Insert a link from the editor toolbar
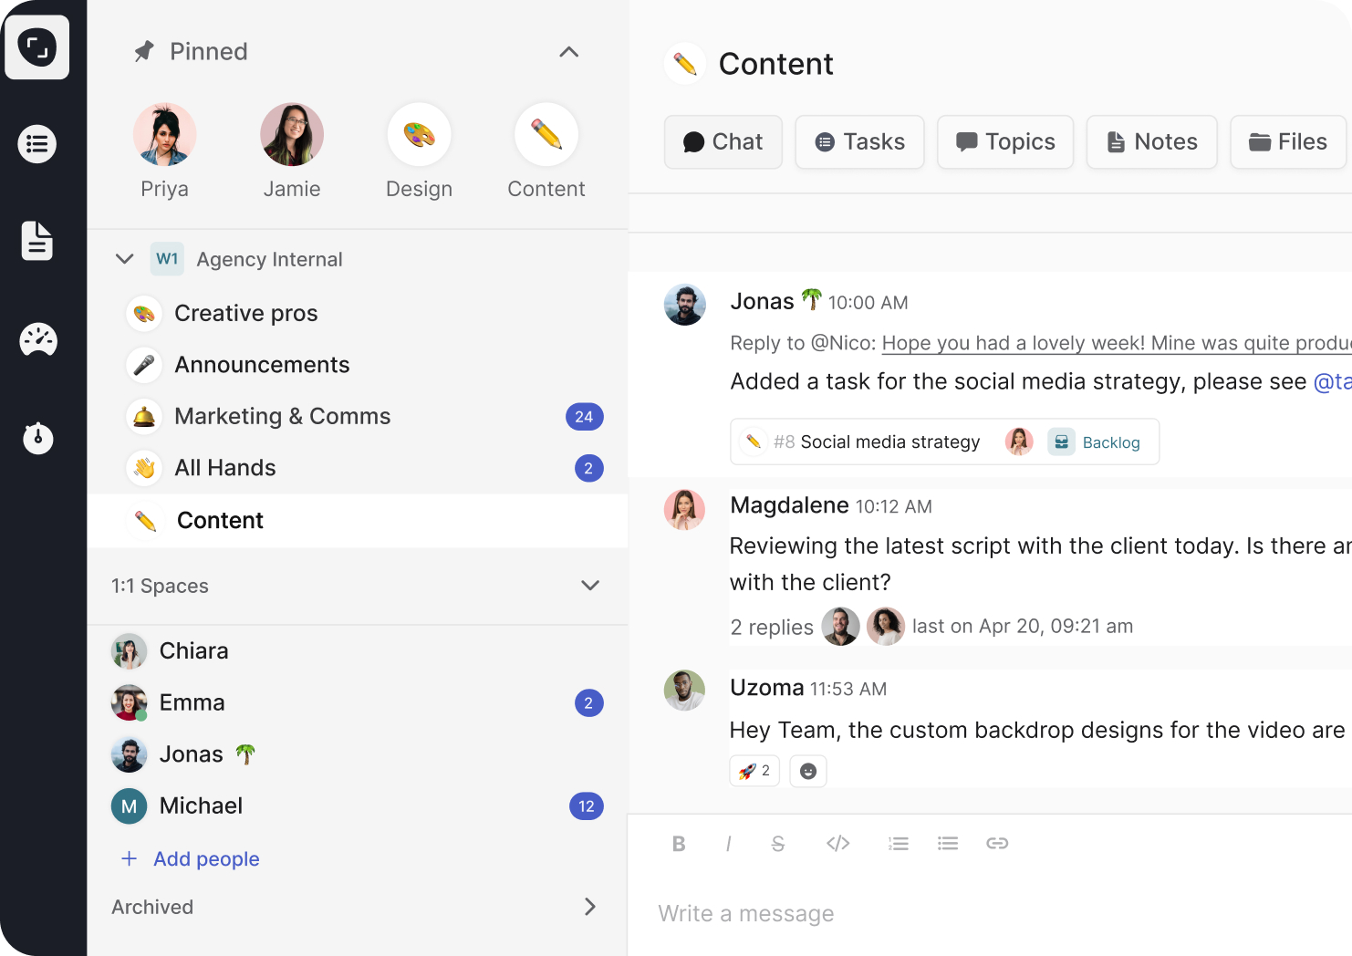This screenshot has width=1352, height=956. tap(997, 844)
